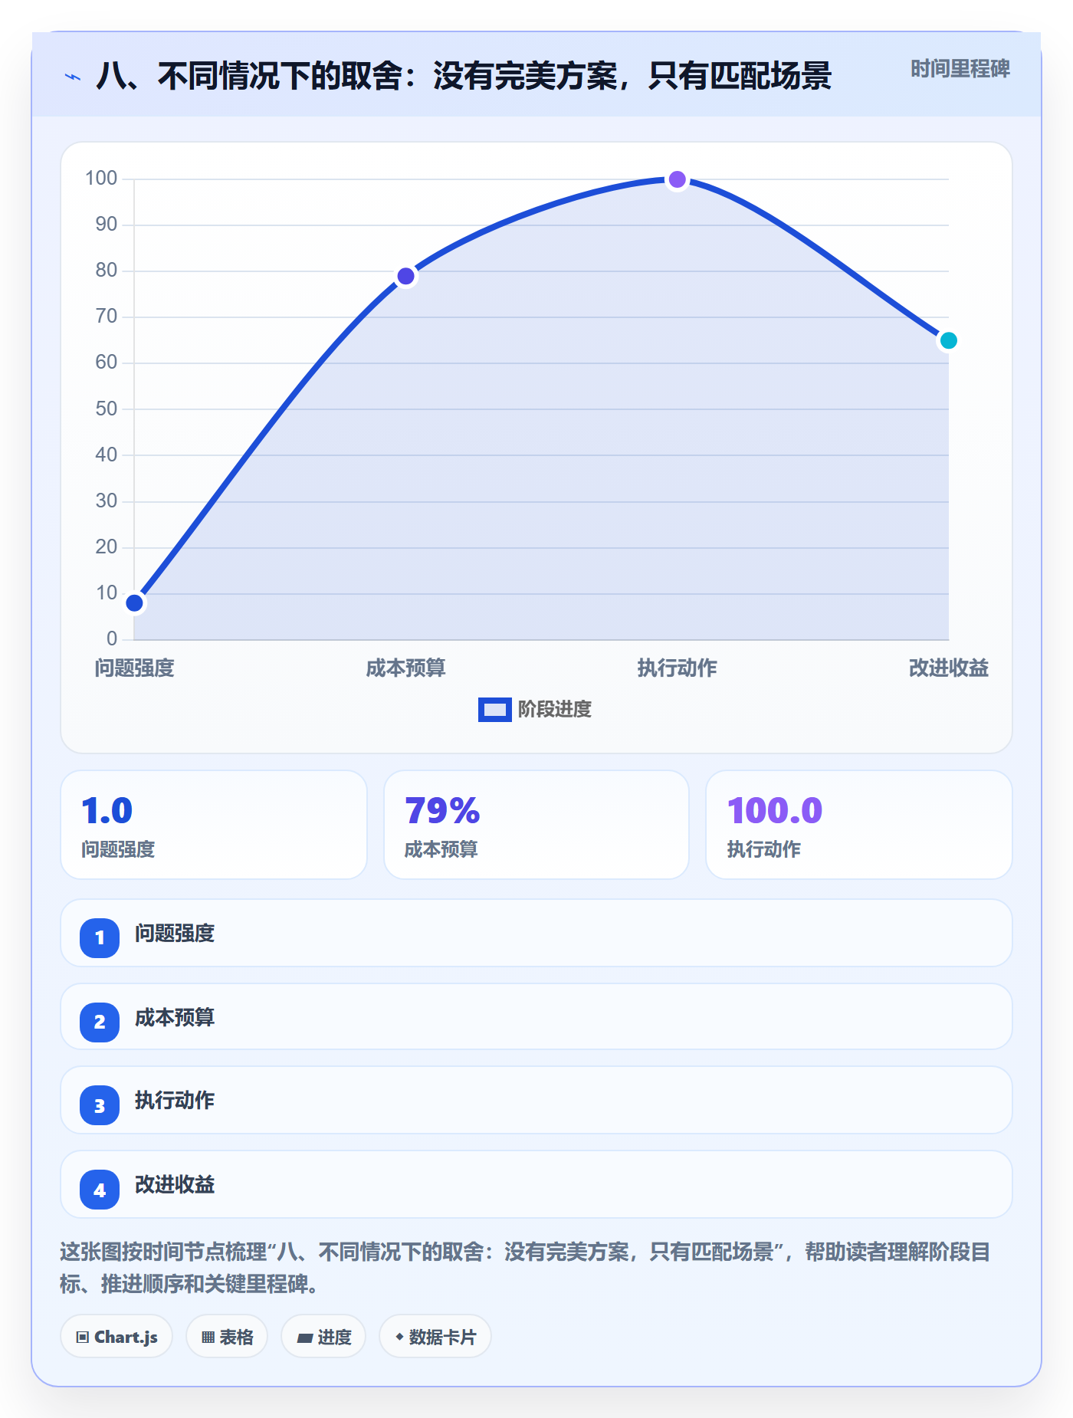Click the 成本预算 x-axis label
The image size is (1073, 1418).
[x=406, y=668]
